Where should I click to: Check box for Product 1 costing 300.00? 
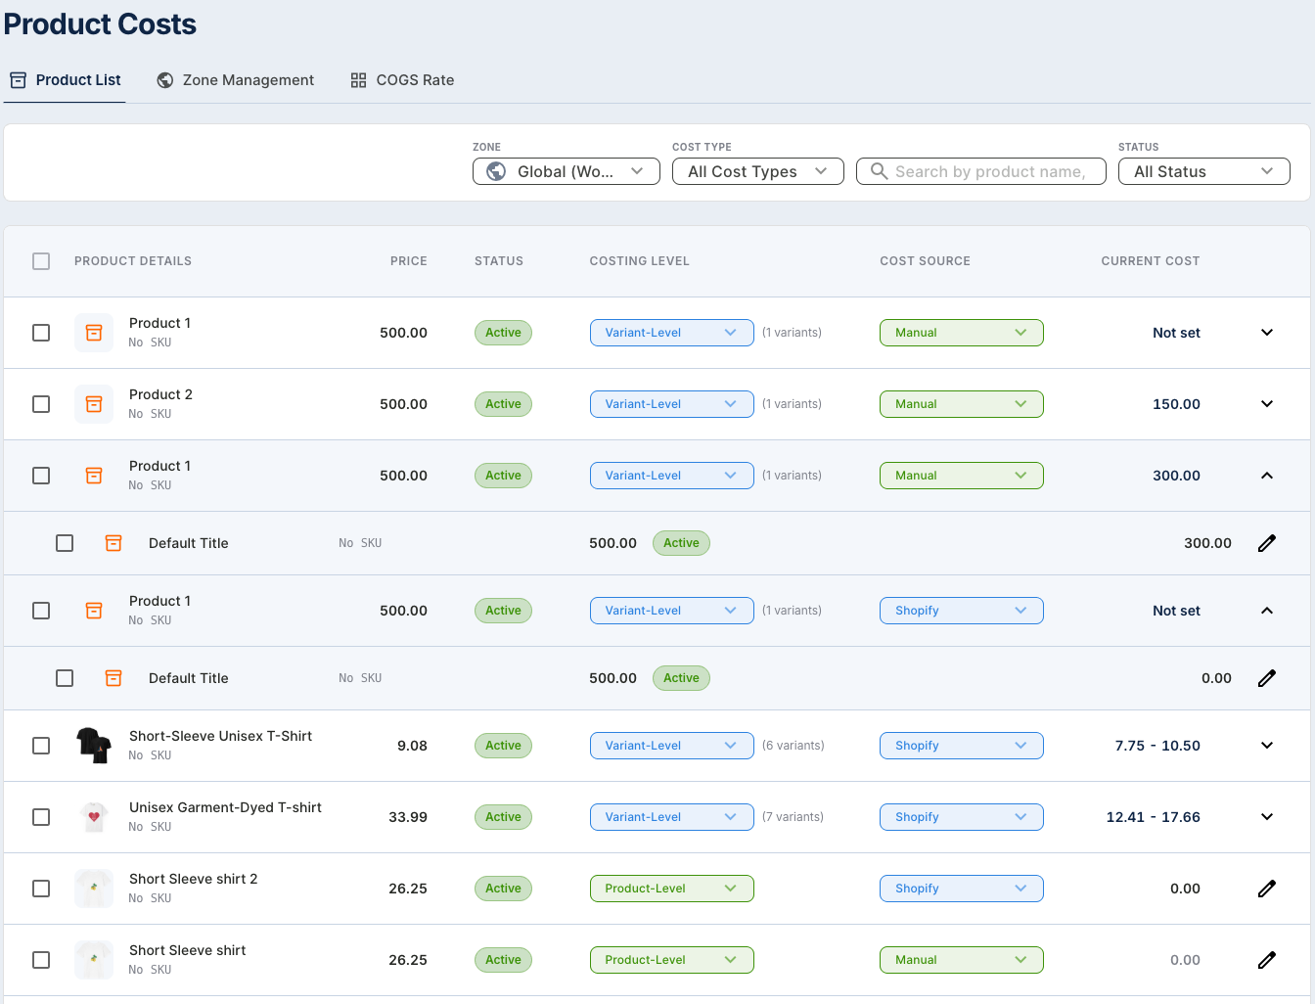[x=41, y=476]
